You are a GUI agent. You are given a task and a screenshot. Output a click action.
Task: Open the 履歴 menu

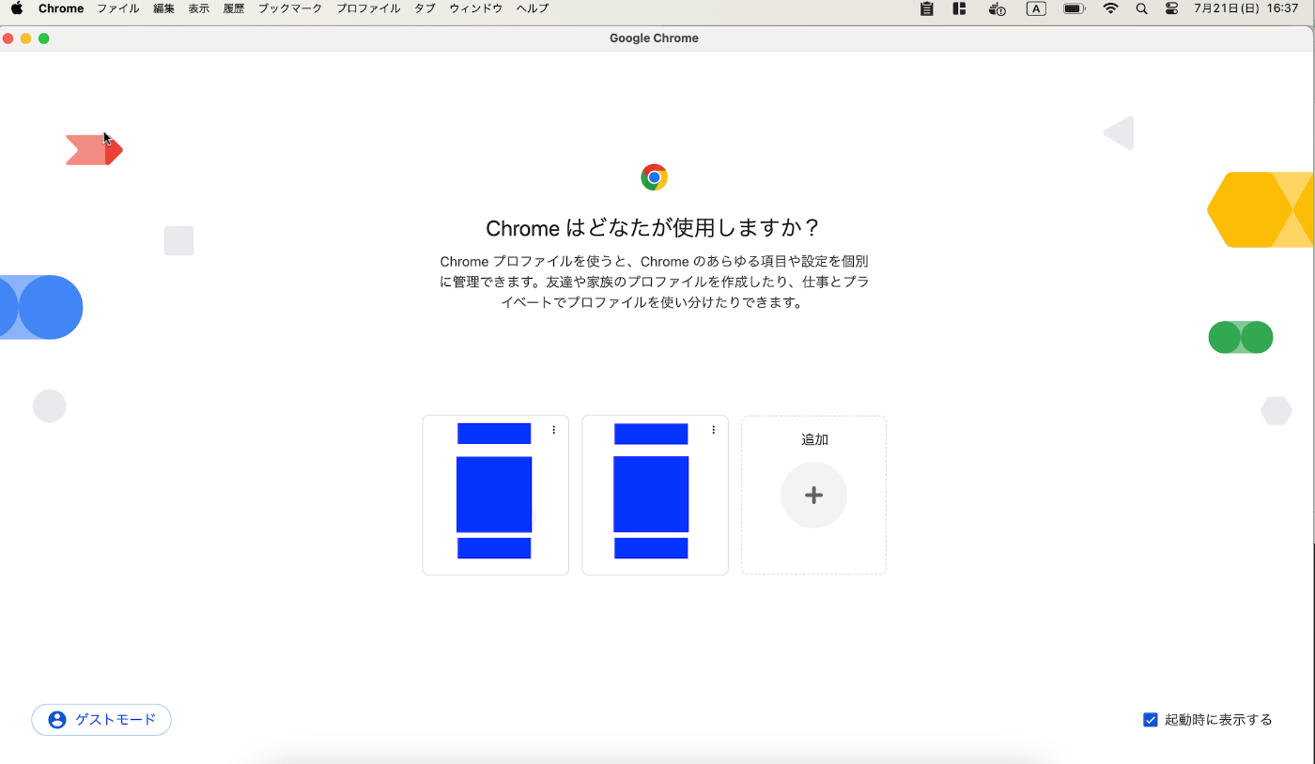click(x=234, y=8)
